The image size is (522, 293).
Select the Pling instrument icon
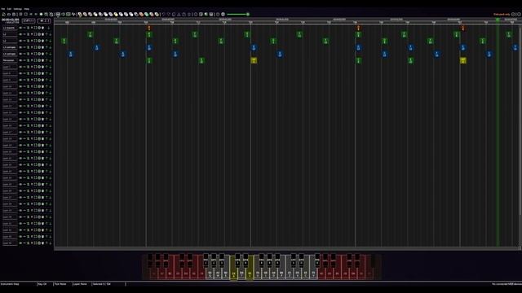pyautogui.click(x=157, y=15)
